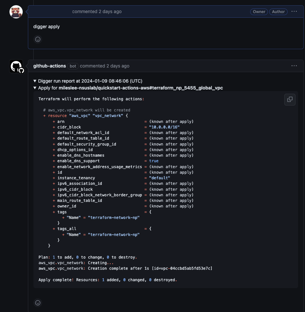Viewport: 305px width, 312px height.
Task: Click "terraform-network-np" under tags_all
Action: pyautogui.click(x=114, y=235)
